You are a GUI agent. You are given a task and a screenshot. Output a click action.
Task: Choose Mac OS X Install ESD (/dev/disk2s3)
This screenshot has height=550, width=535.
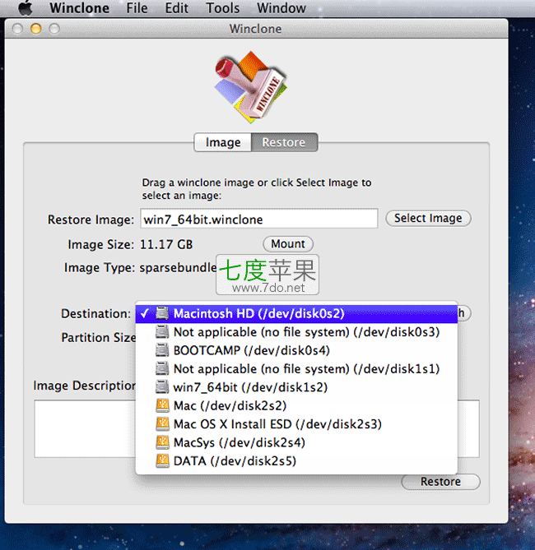tap(296, 424)
